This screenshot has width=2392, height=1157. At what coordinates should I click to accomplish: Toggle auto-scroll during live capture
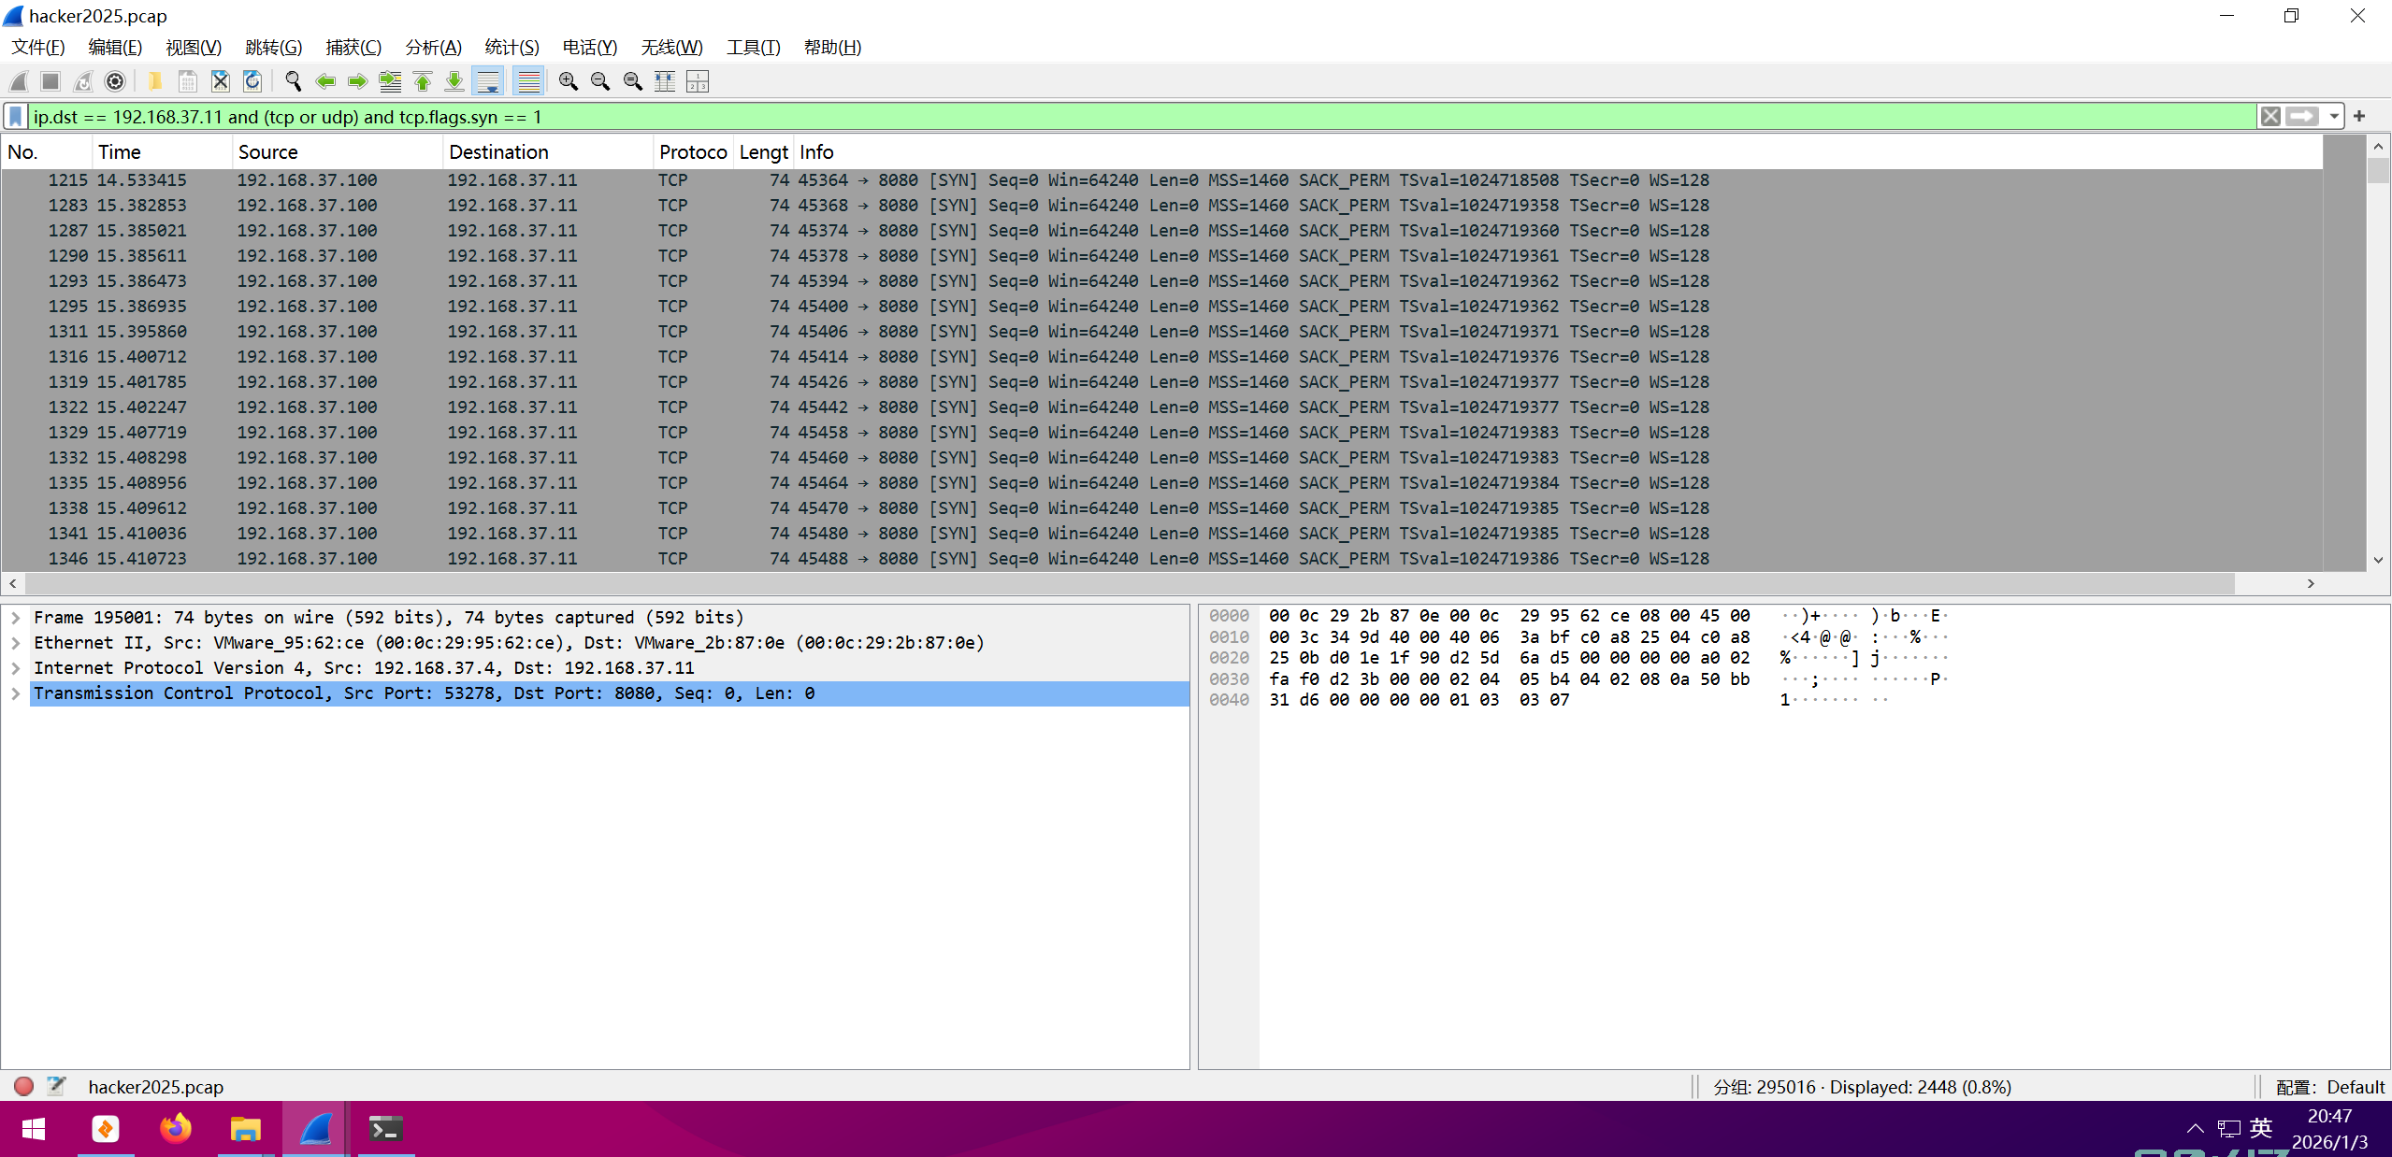(x=487, y=82)
